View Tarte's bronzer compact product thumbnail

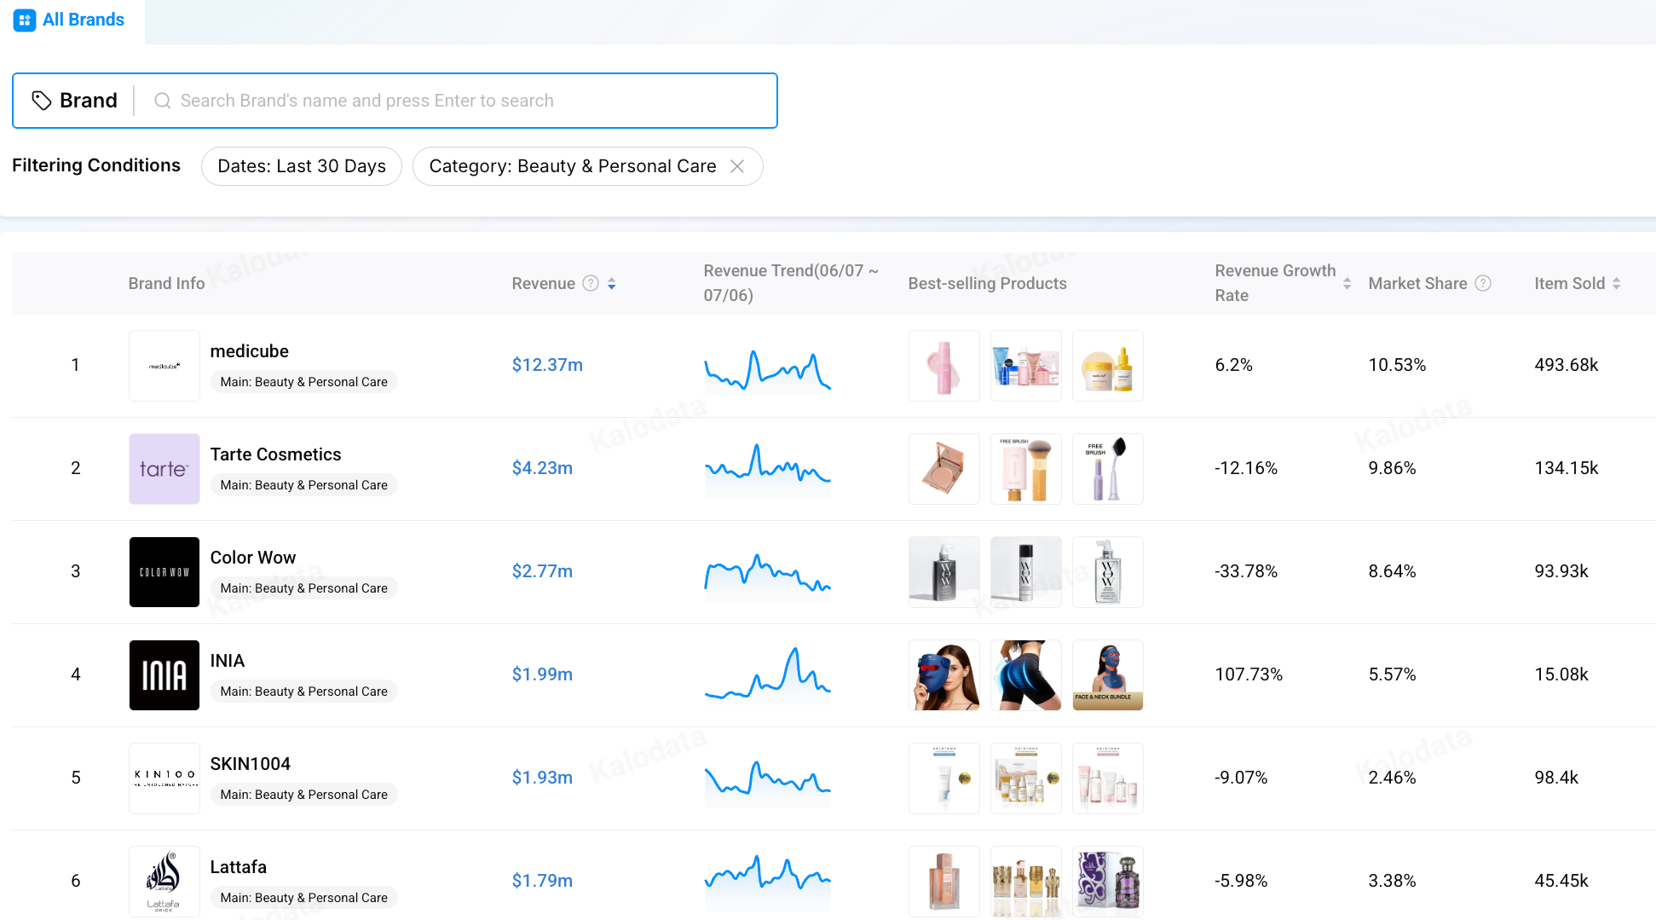pyautogui.click(x=944, y=469)
